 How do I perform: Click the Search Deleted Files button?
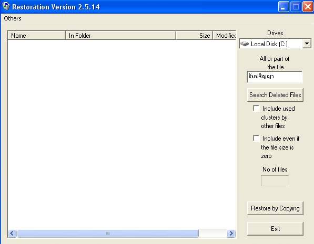click(x=275, y=95)
